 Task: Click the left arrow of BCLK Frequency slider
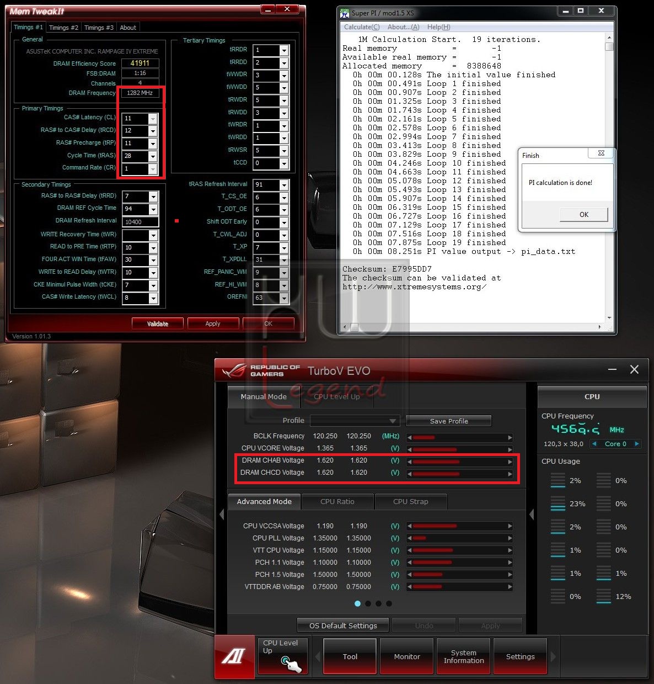click(x=410, y=437)
